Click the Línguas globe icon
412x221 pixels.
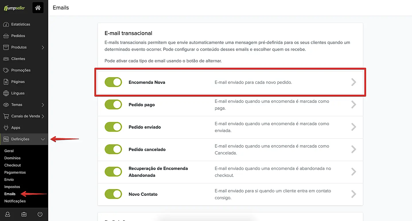coord(6,93)
